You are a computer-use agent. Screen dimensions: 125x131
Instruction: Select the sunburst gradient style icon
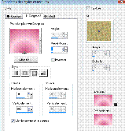coord(34,73)
